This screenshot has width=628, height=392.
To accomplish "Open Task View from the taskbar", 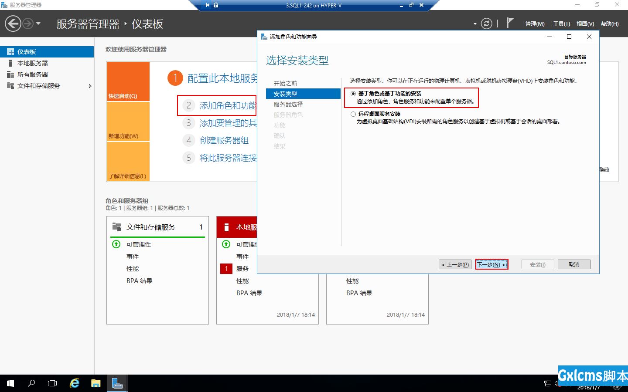I will click(x=52, y=383).
